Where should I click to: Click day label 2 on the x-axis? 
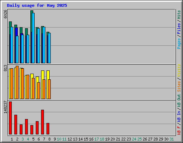17,139
